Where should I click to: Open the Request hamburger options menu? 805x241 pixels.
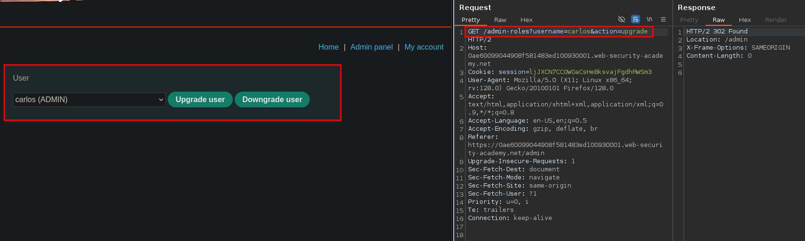click(663, 20)
